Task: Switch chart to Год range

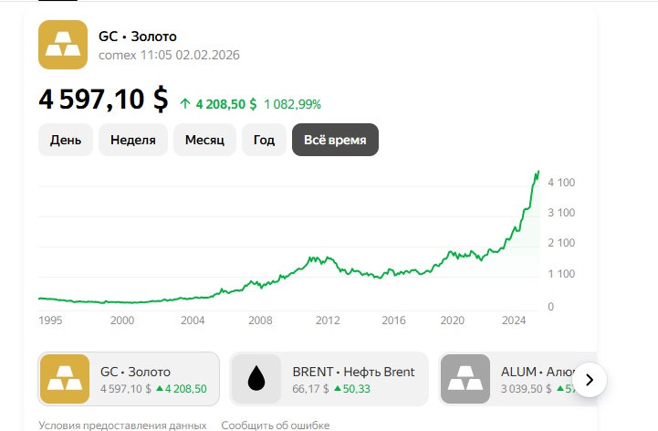Action: (264, 140)
